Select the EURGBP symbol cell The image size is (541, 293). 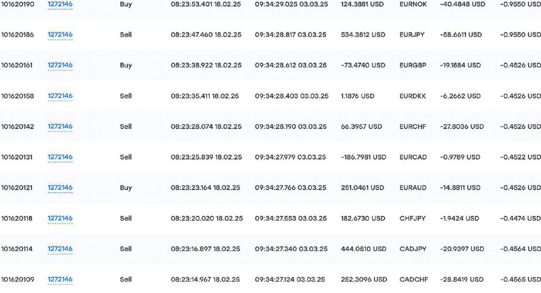coord(413,65)
